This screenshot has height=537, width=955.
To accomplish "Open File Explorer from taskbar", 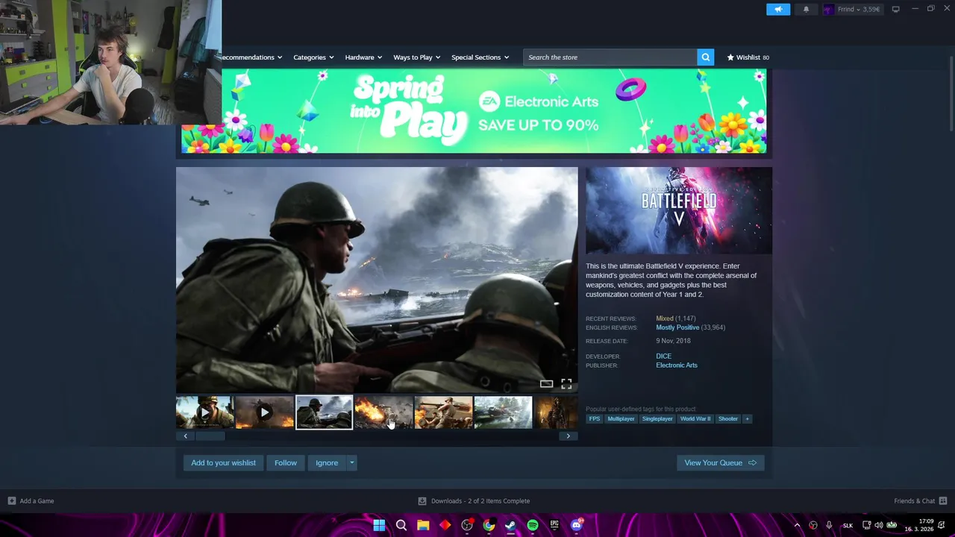I will click(423, 525).
